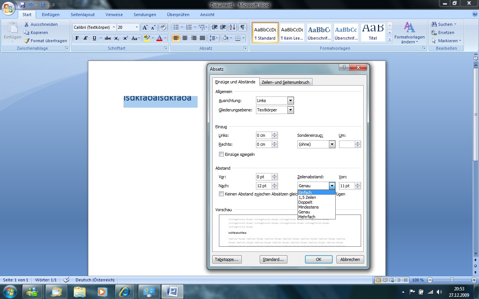The height and width of the screenshot is (299, 479).
Task: Click the text highlight color button
Action: pos(146,38)
